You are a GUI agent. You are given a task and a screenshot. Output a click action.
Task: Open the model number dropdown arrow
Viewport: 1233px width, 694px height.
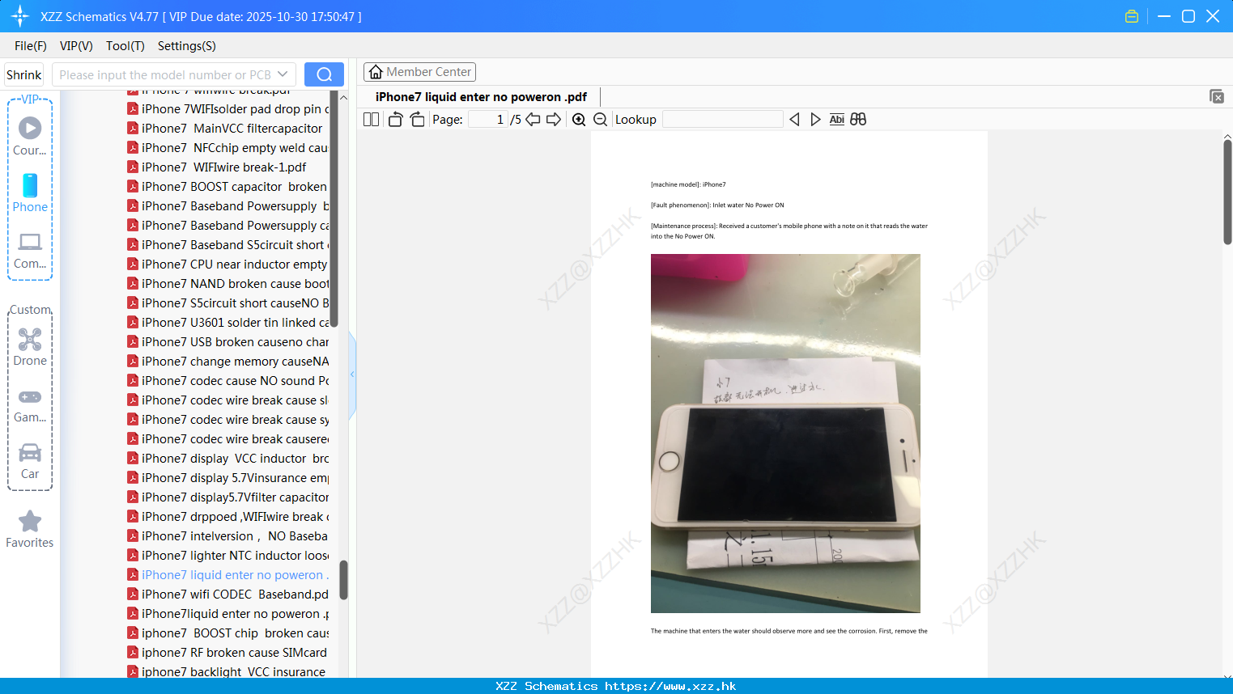[283, 74]
